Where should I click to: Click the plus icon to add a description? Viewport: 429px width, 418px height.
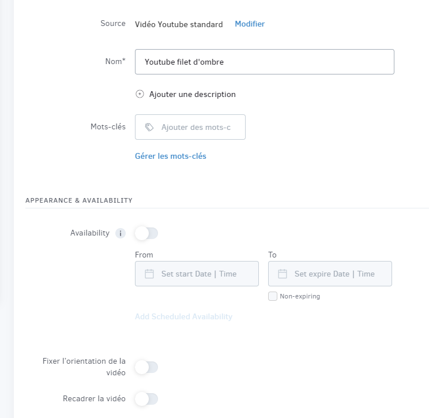[140, 94]
